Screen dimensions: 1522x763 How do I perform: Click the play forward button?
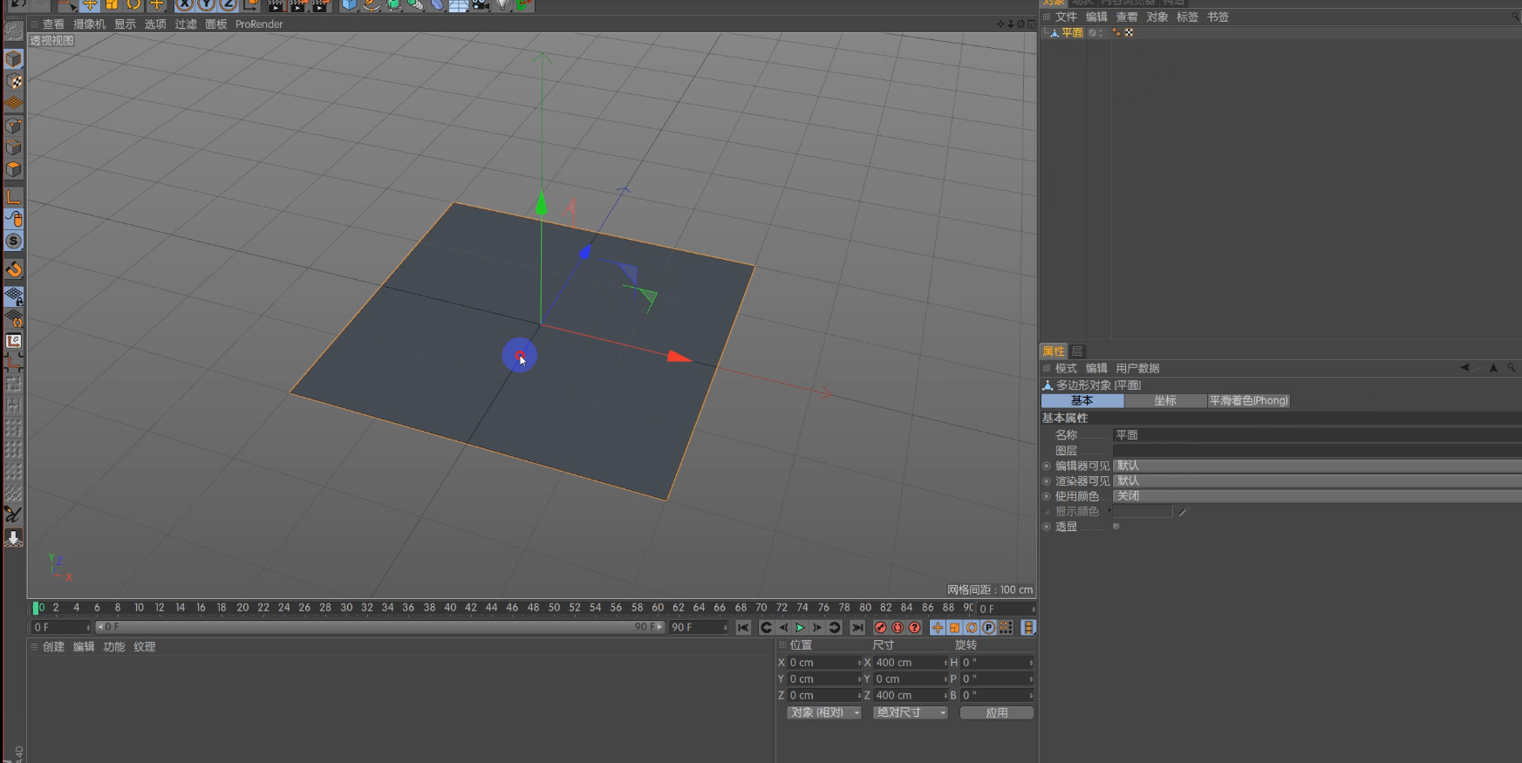pos(800,628)
